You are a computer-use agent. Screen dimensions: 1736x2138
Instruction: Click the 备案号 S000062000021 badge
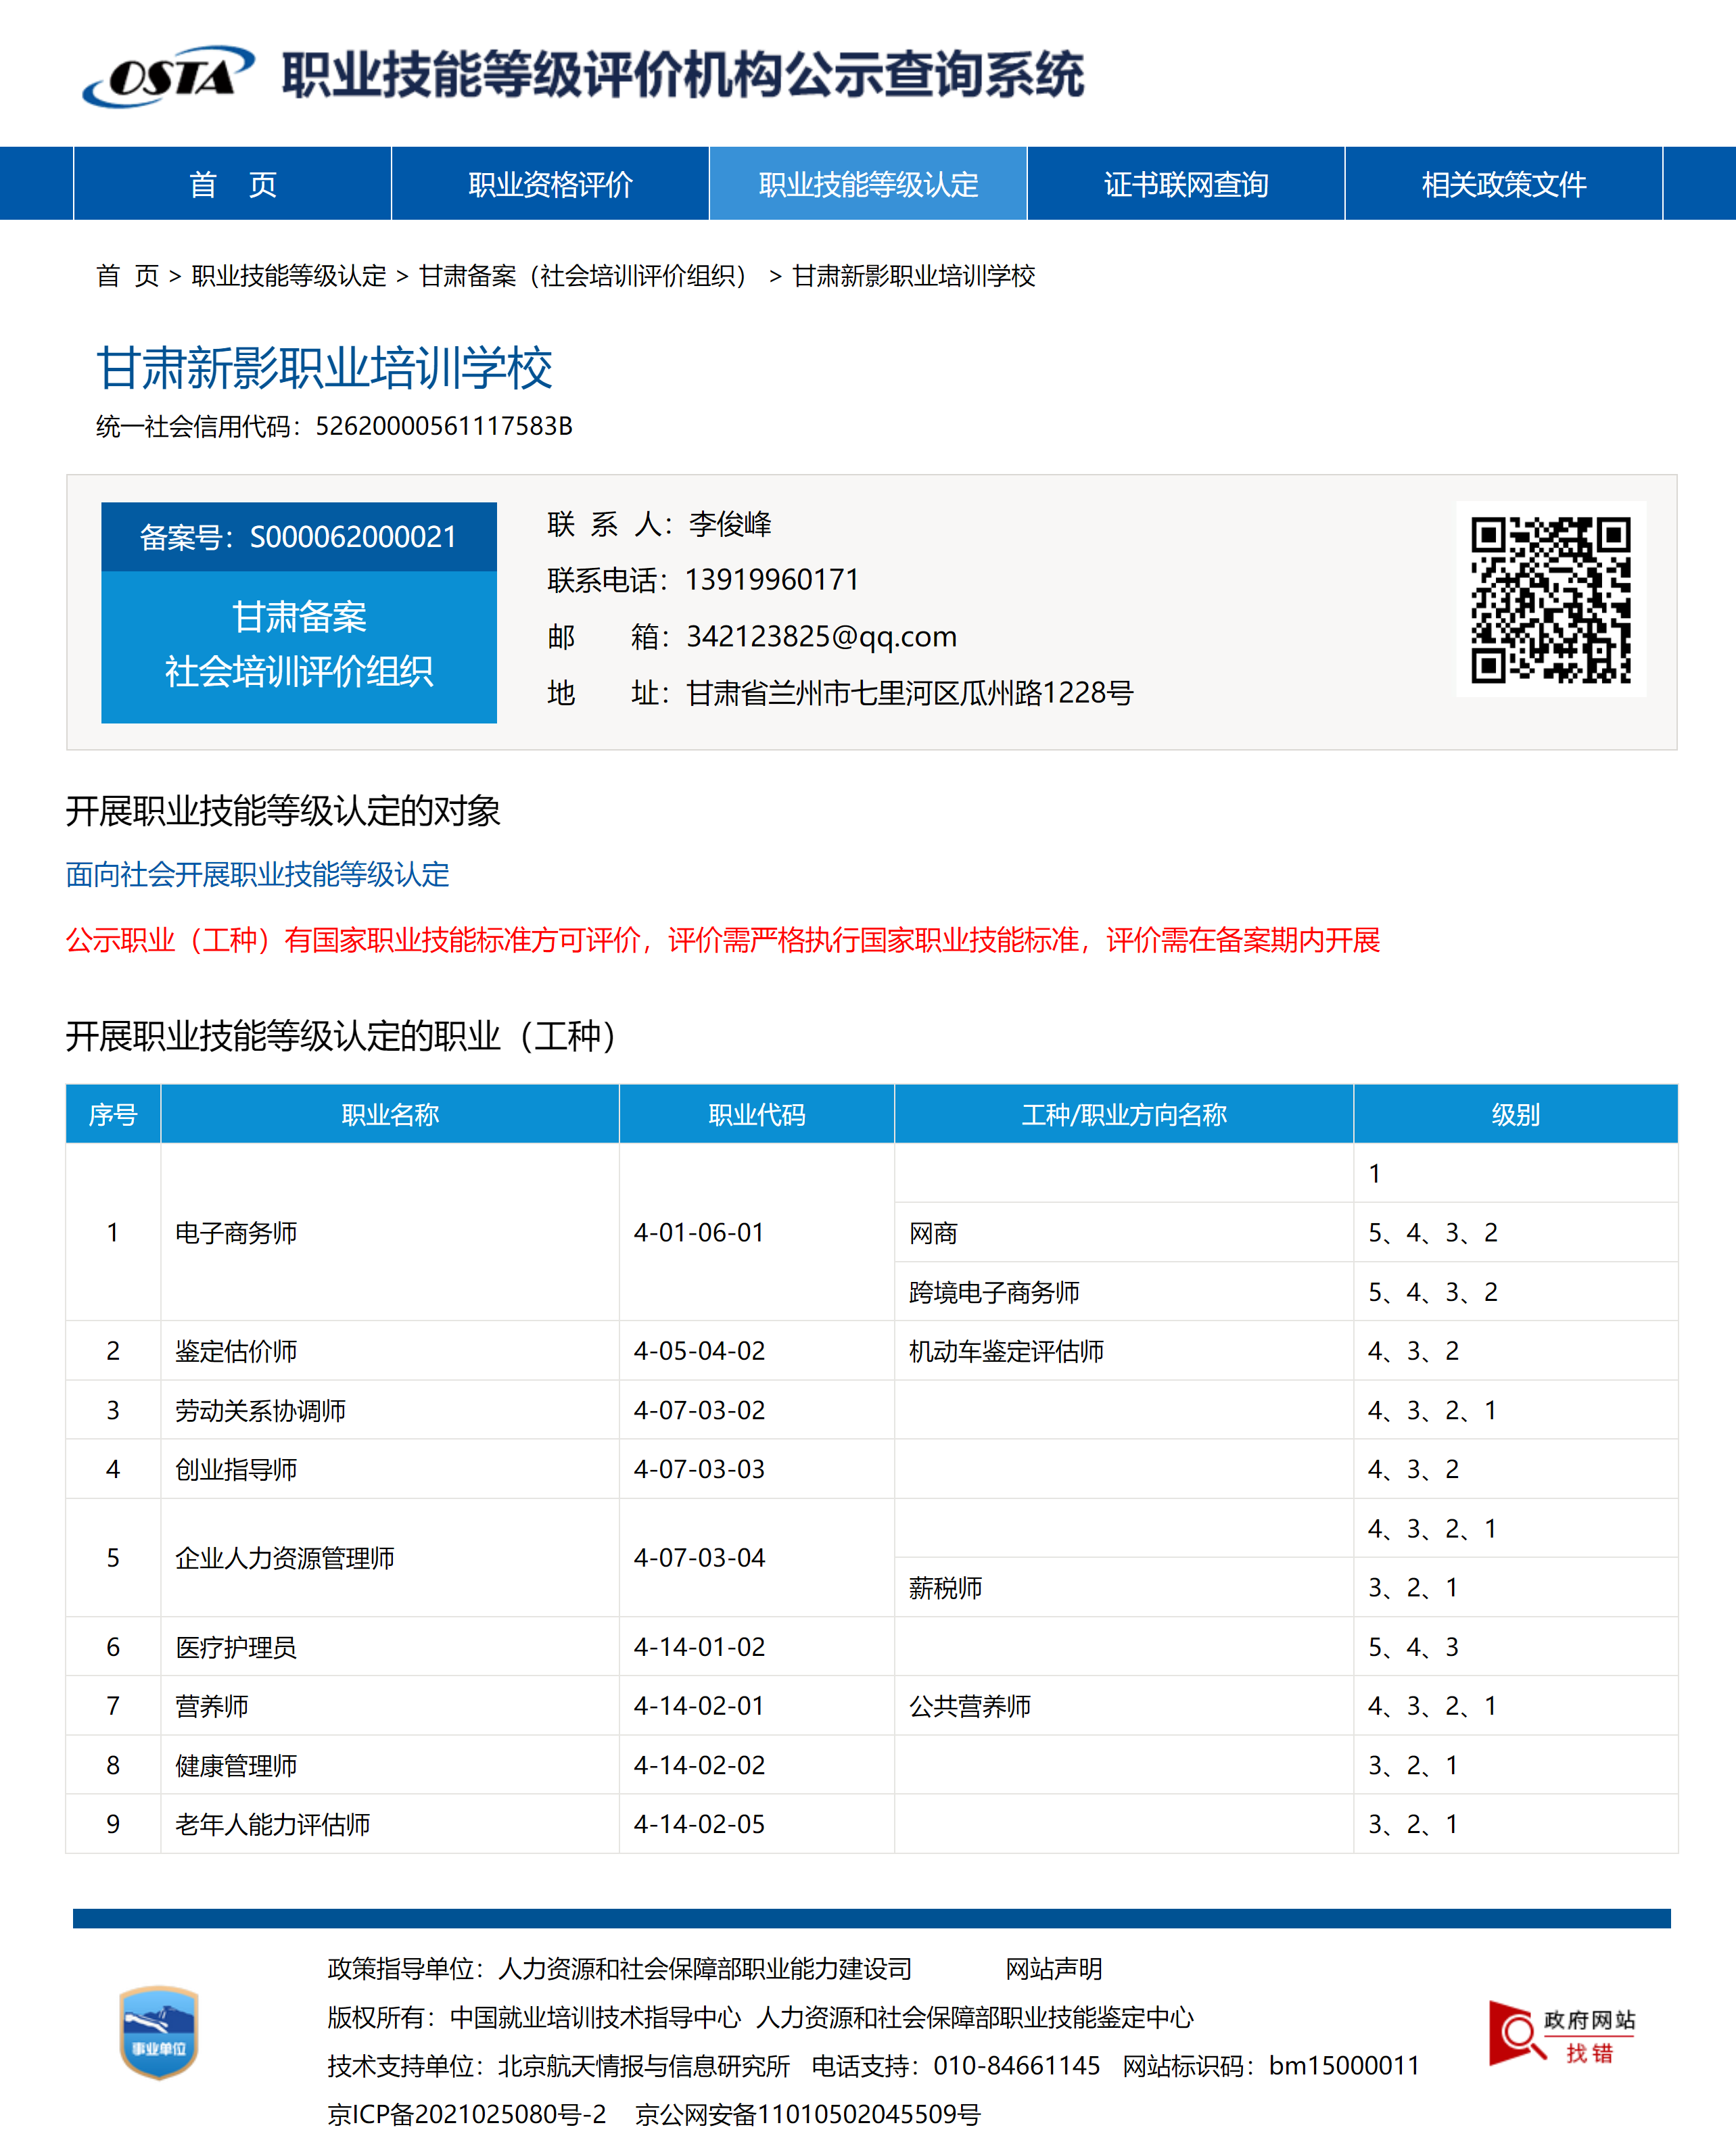tap(298, 537)
